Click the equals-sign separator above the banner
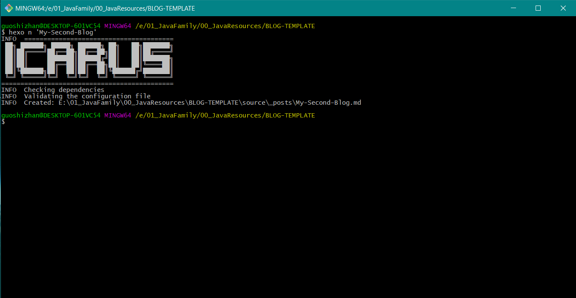Image resolution: width=576 pixels, height=298 pixels. [99, 39]
